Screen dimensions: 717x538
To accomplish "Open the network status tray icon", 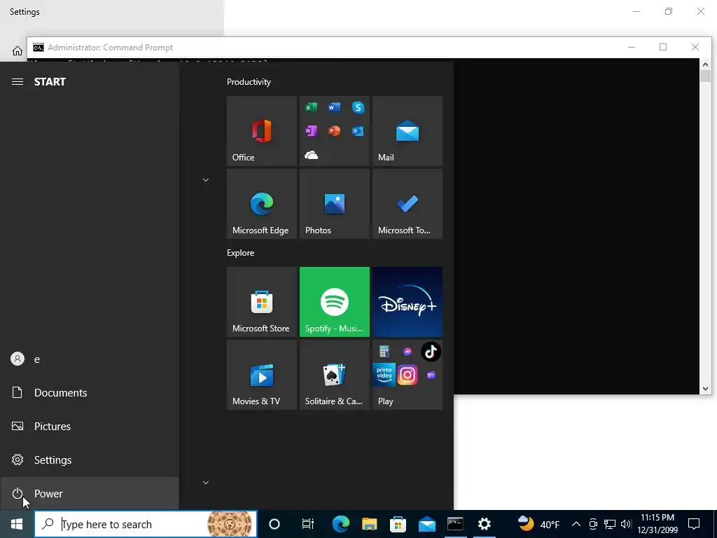I will point(610,524).
